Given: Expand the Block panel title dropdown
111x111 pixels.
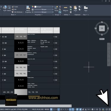Looking at the screenshot, I should (13, 15).
